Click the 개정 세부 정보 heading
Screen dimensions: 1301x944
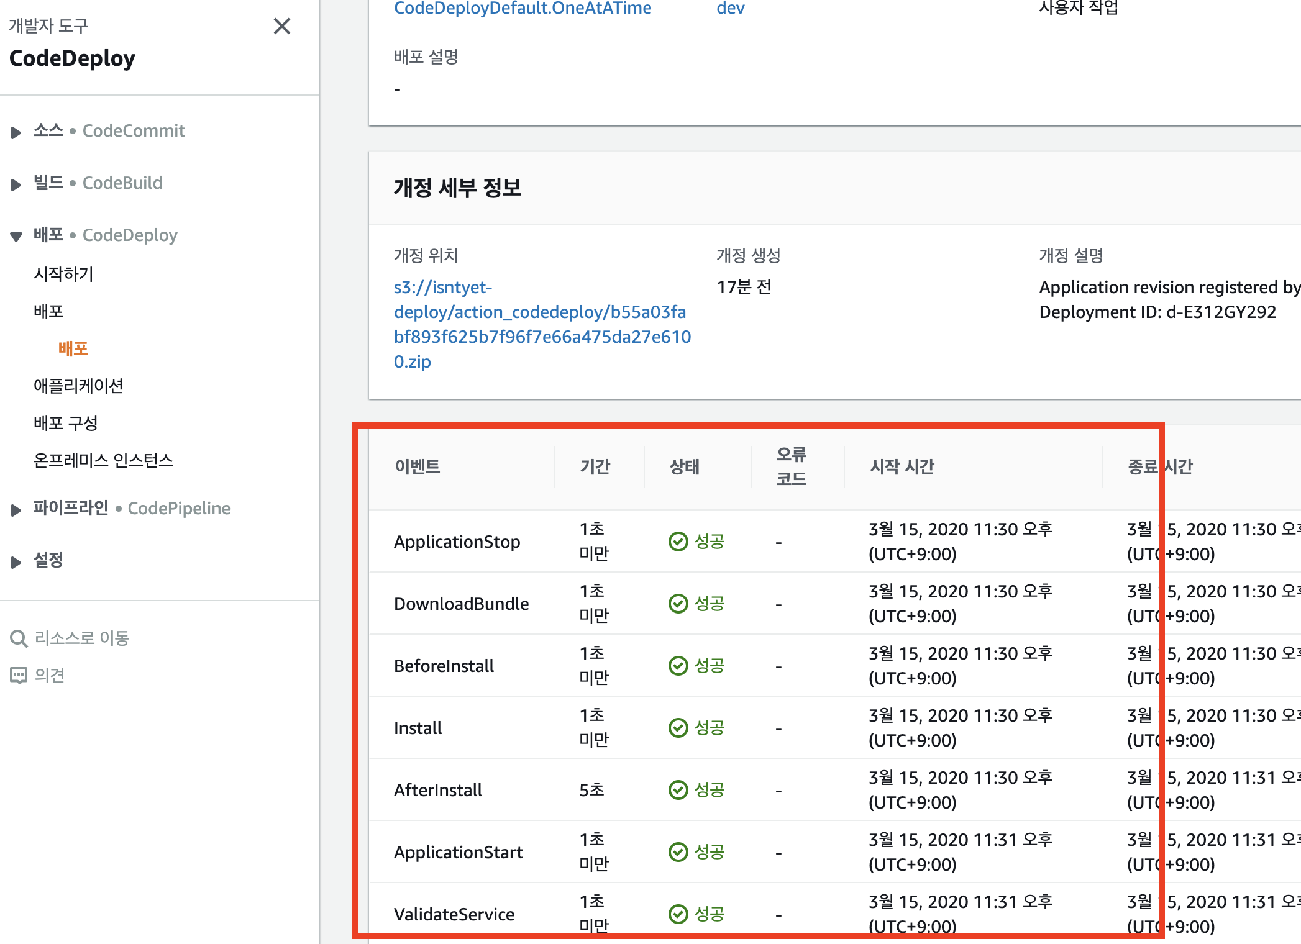[x=458, y=188]
